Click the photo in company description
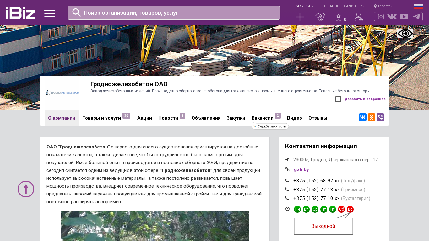The width and height of the screenshot is (429, 241). pos(155,226)
